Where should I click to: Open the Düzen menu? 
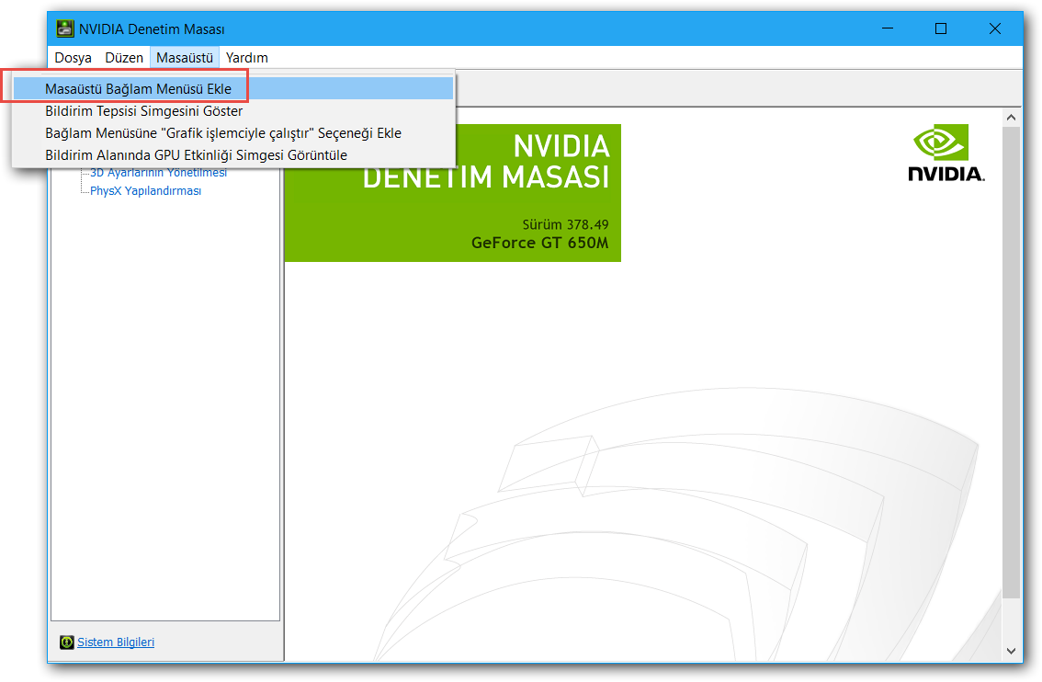[x=124, y=58]
